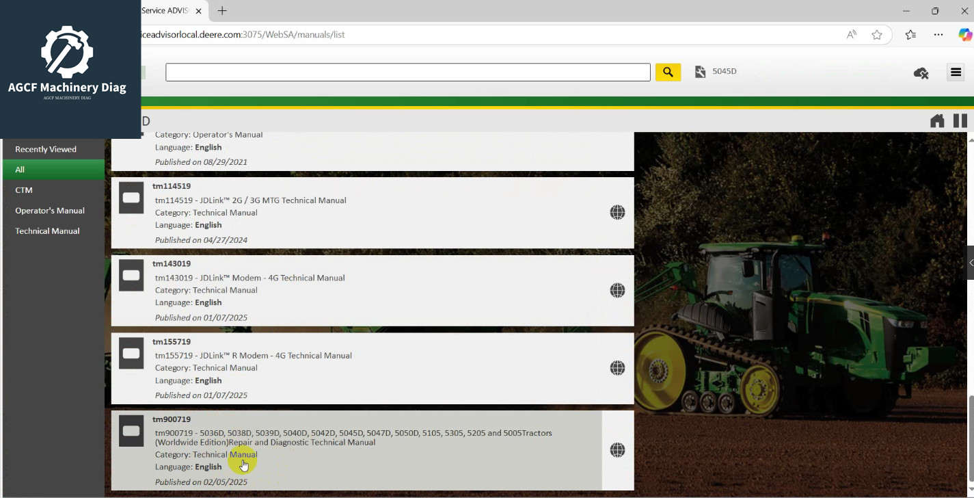The height and width of the screenshot is (498, 974).
Task: Open the tm143019 JDLink Modem 4G manual
Action: pos(373,291)
